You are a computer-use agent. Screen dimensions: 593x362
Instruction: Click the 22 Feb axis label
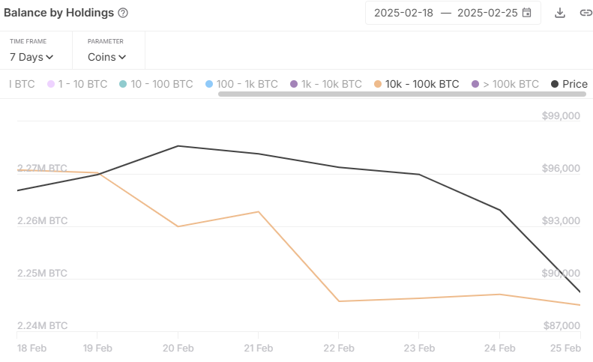point(338,348)
